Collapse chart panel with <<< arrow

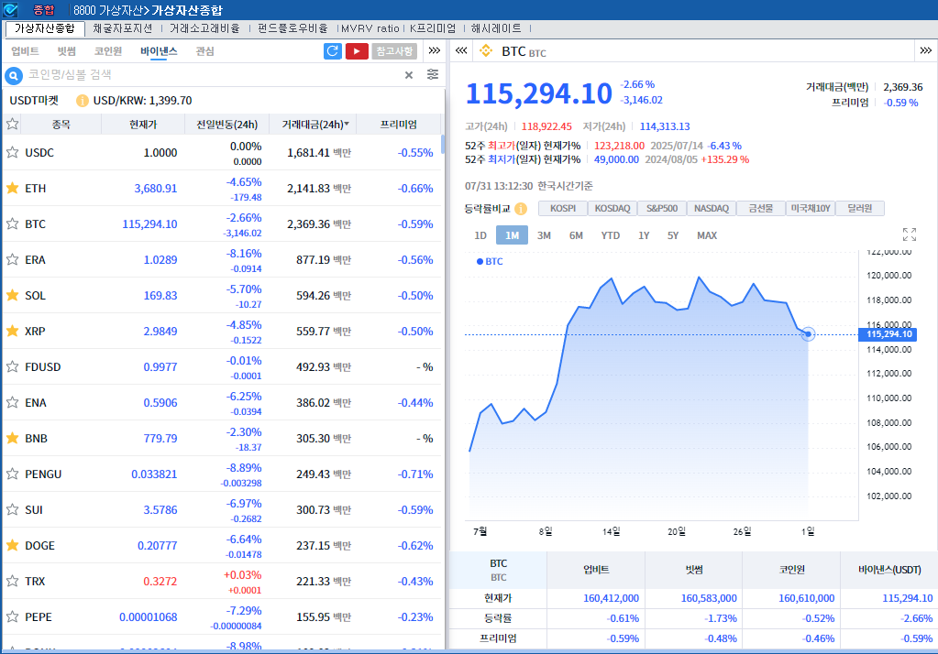pos(461,51)
